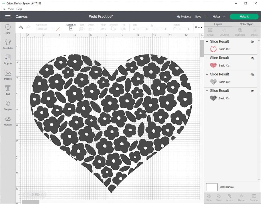Click the Rotate angle input field

click(184, 29)
